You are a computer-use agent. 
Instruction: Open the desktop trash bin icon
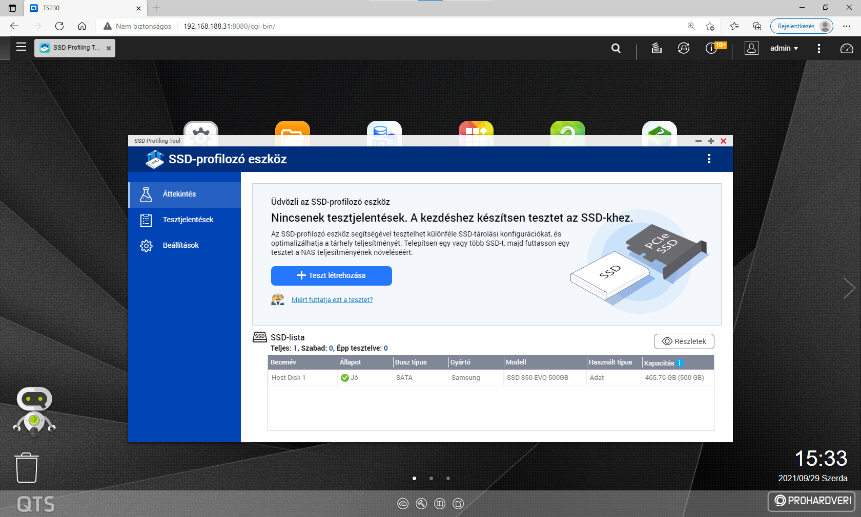(27, 467)
